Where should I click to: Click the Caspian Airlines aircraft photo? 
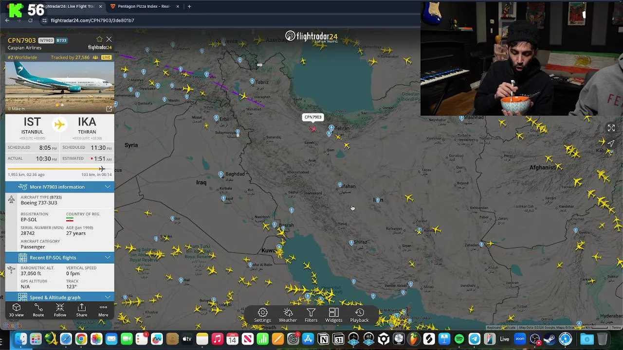pyautogui.click(x=60, y=87)
